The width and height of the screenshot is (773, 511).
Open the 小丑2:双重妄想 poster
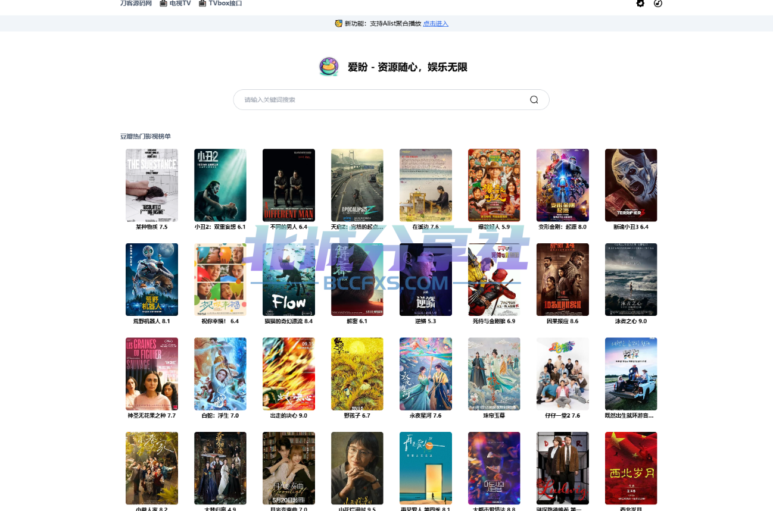coord(220,185)
